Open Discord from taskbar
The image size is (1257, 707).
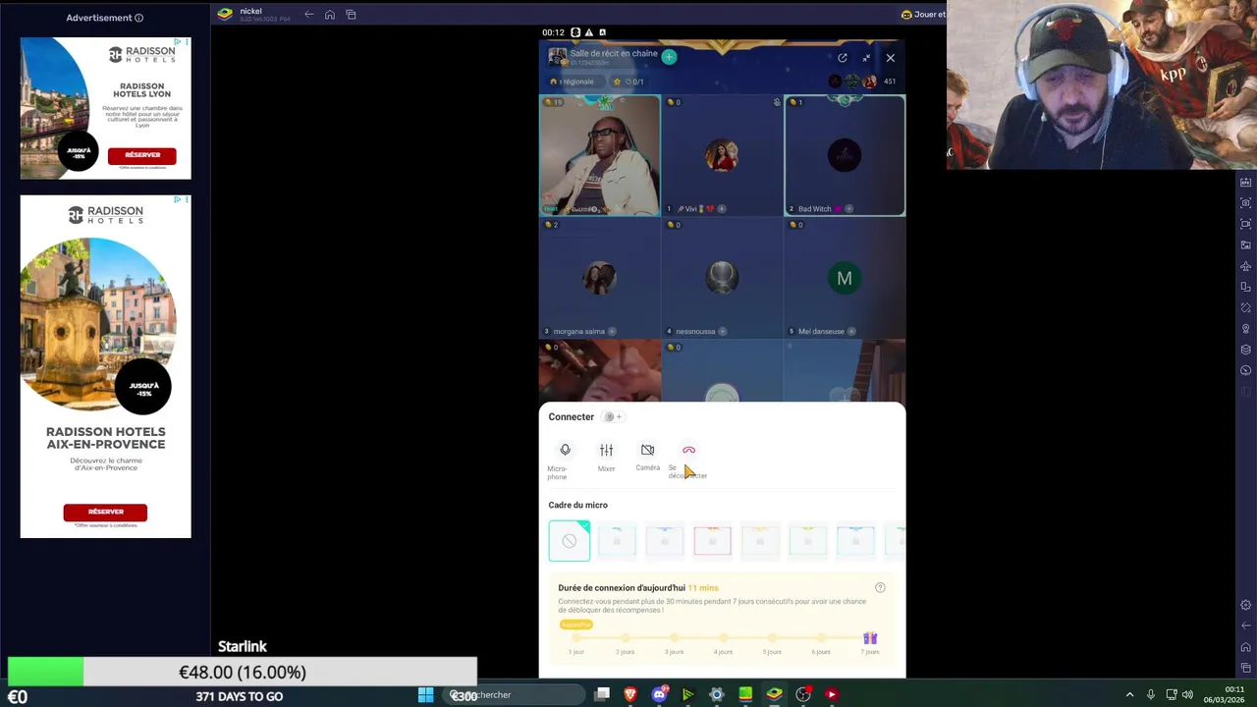click(659, 694)
